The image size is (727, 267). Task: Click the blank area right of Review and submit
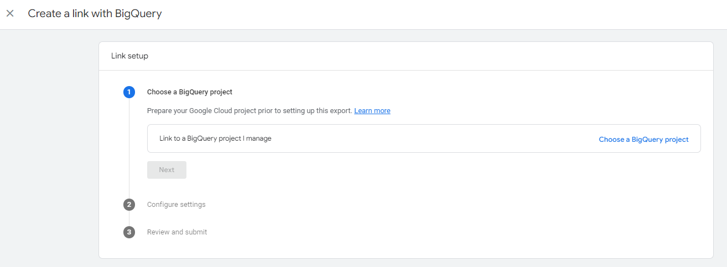[x=443, y=232]
